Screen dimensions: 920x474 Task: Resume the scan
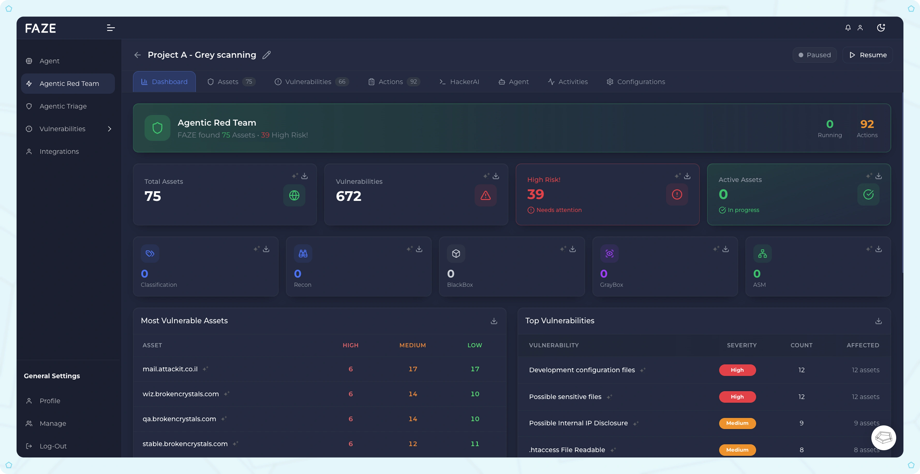(867, 55)
